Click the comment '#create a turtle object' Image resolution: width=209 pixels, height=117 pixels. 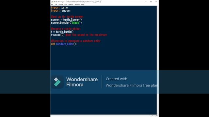click(66, 29)
